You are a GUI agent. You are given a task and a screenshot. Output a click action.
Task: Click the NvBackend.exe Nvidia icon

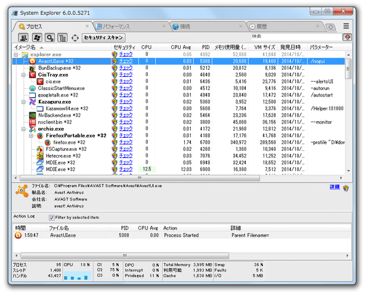coord(33,115)
